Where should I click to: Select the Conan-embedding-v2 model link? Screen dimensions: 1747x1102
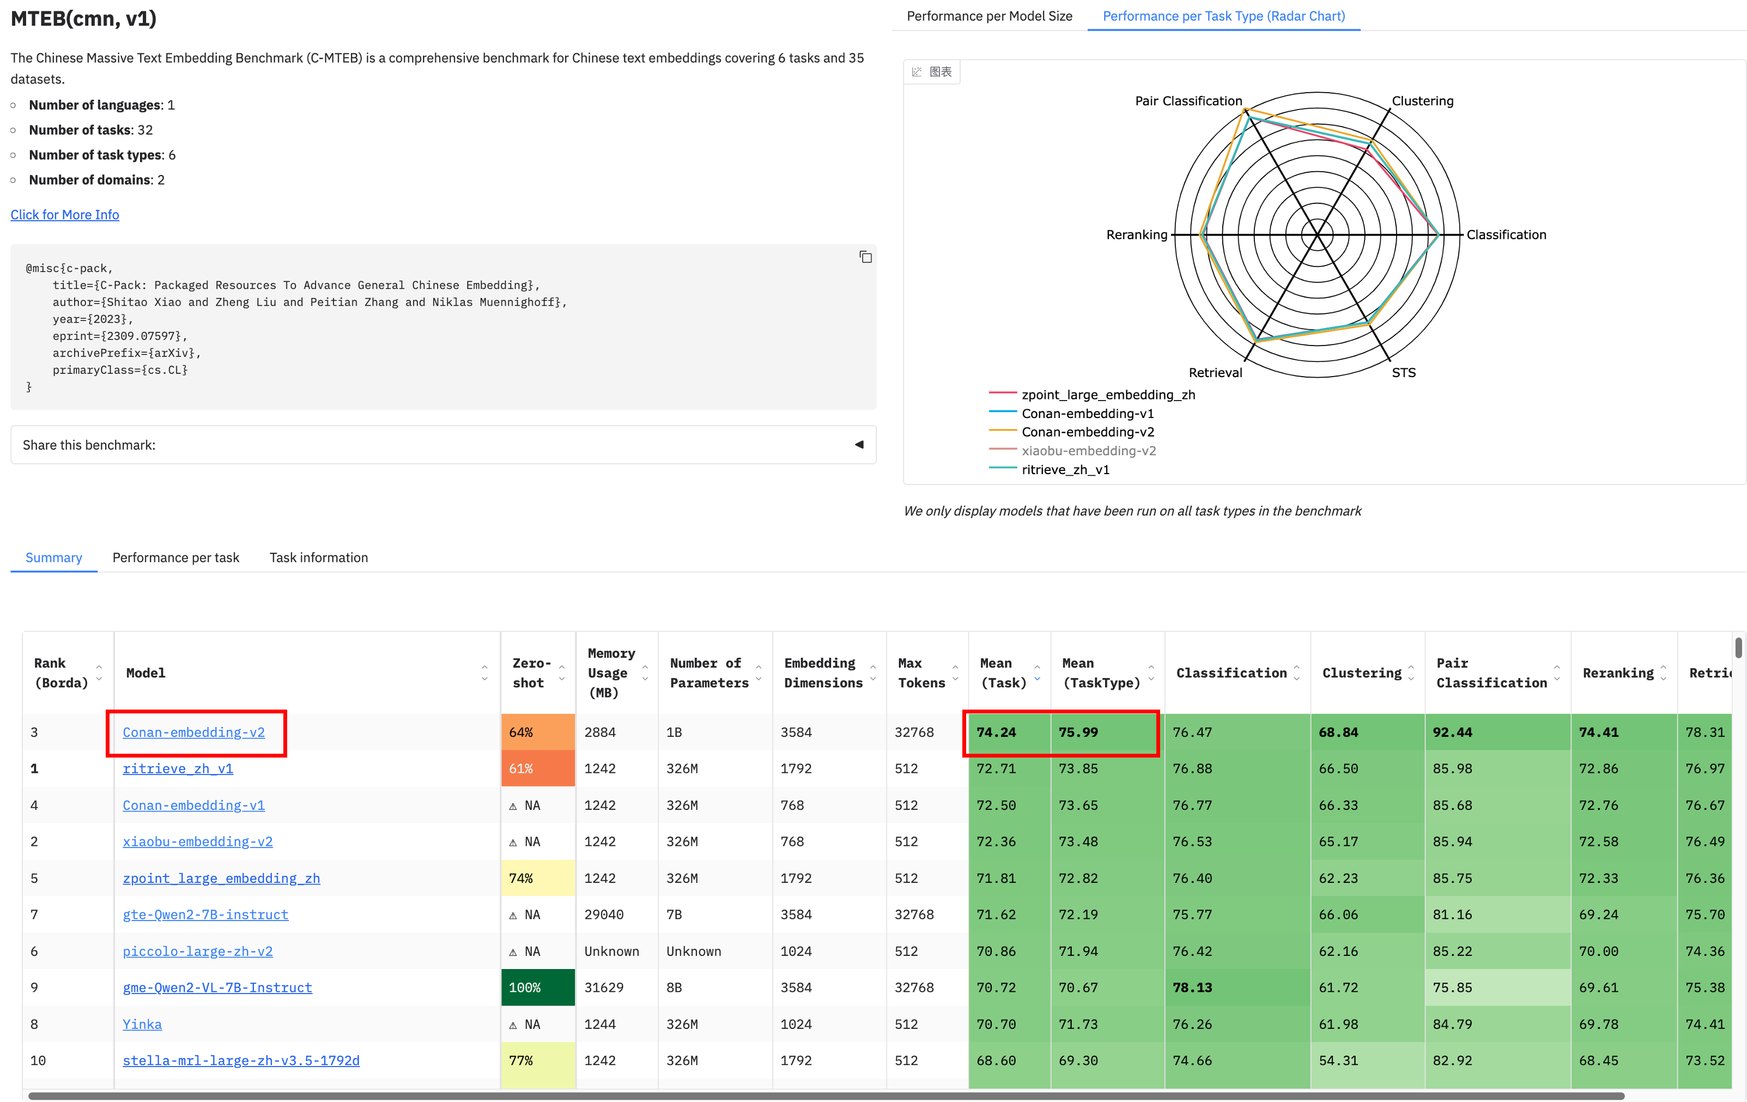193,732
